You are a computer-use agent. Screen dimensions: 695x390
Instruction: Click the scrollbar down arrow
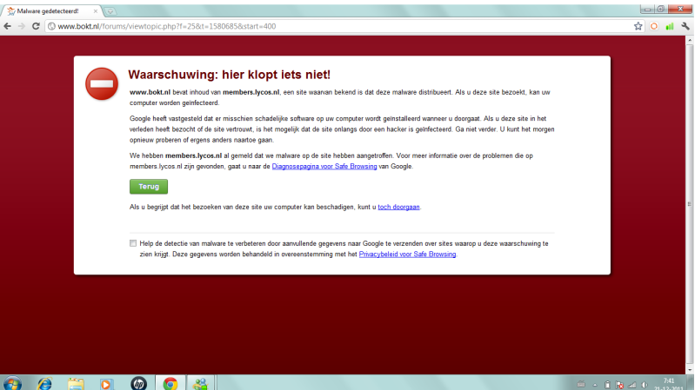click(689, 370)
